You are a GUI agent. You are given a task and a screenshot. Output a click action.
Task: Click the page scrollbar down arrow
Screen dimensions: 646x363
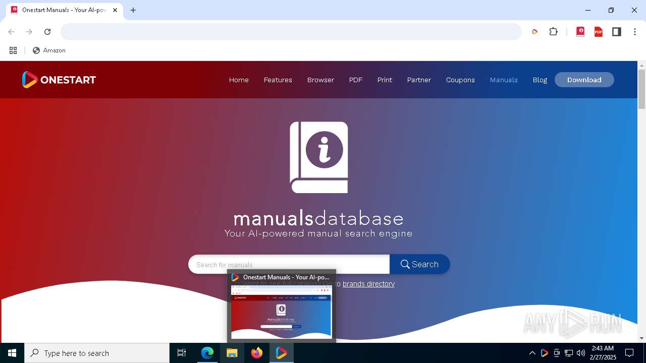tap(642, 338)
